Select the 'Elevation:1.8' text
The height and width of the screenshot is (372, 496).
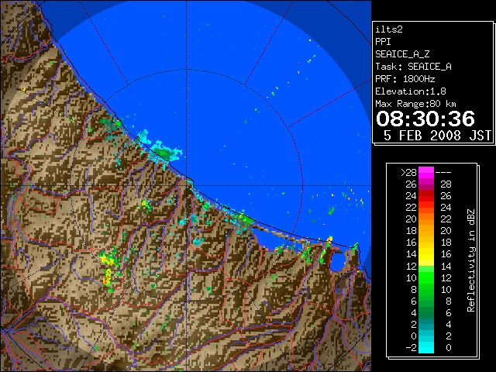pos(411,91)
